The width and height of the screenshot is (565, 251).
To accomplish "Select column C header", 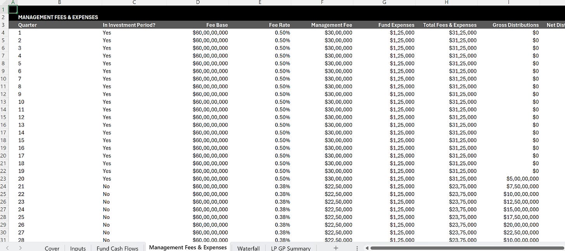I will (134, 2).
